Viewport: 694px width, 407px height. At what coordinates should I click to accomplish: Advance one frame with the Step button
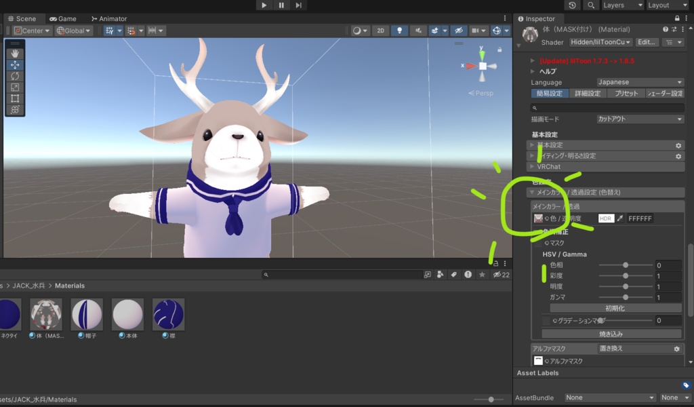point(299,5)
